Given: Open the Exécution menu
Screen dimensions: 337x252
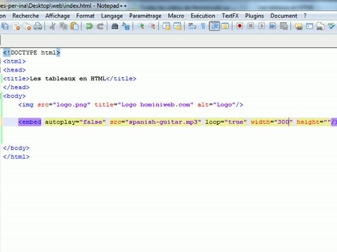Looking at the screenshot, I should click(203, 16).
